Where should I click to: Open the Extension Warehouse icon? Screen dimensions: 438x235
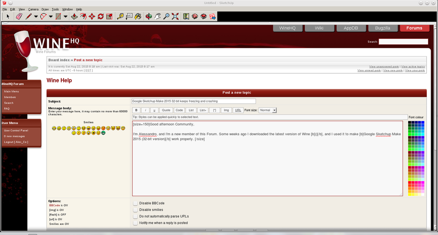pos(204,16)
